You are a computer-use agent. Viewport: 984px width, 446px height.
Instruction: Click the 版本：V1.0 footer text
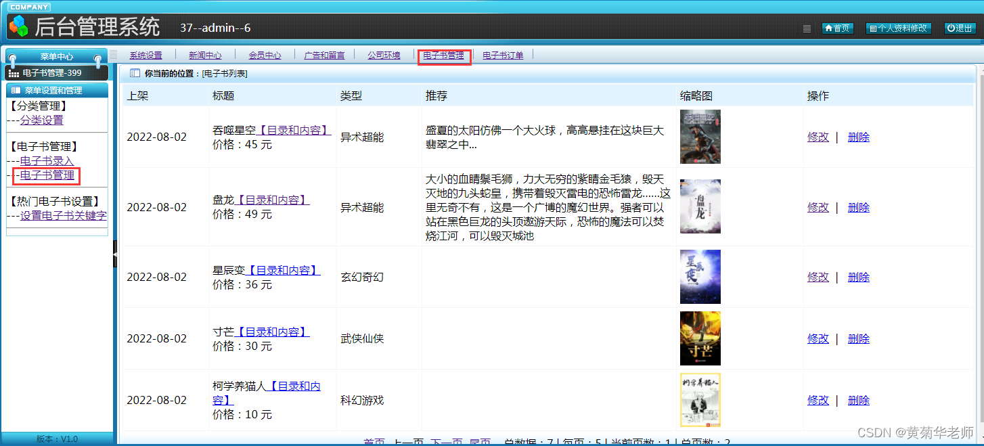click(57, 439)
